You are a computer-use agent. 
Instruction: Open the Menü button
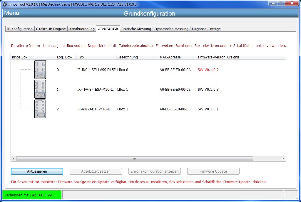coord(11,13)
